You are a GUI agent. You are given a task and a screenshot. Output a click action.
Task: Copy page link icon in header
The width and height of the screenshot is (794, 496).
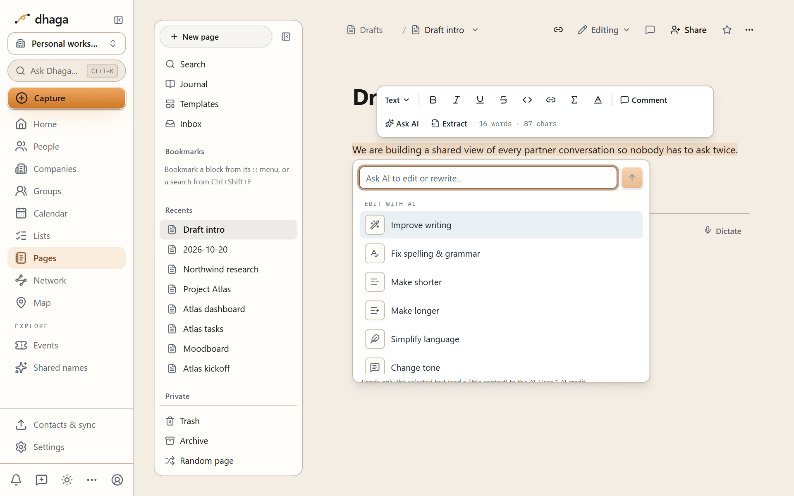point(558,30)
